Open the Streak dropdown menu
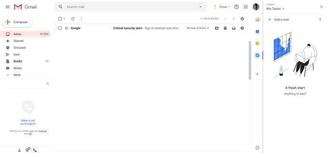 [224, 7]
